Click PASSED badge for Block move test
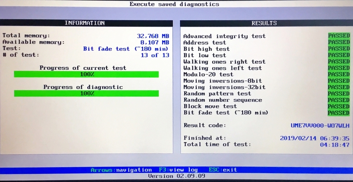Viewport: 353px width, 182px height. 339,106
